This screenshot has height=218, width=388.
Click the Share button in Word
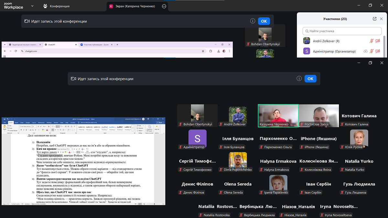pos(160,123)
